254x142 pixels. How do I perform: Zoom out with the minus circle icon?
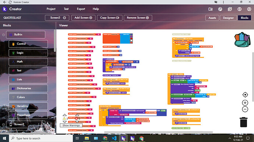(245, 109)
